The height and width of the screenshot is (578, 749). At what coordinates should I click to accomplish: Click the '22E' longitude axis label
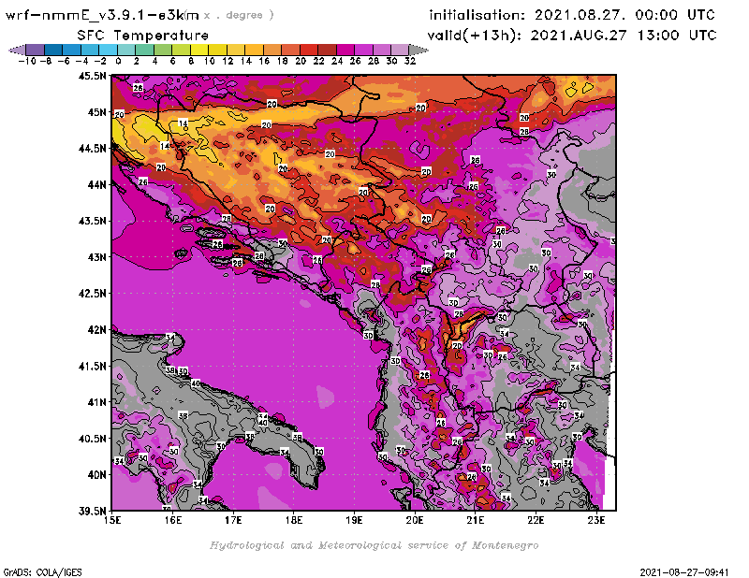coord(536,520)
